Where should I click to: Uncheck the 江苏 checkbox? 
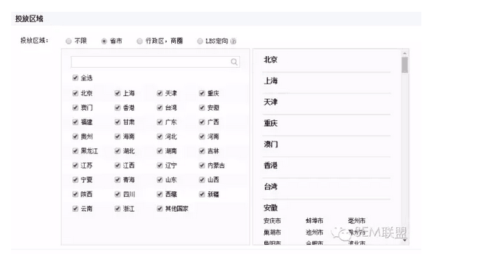75,165
